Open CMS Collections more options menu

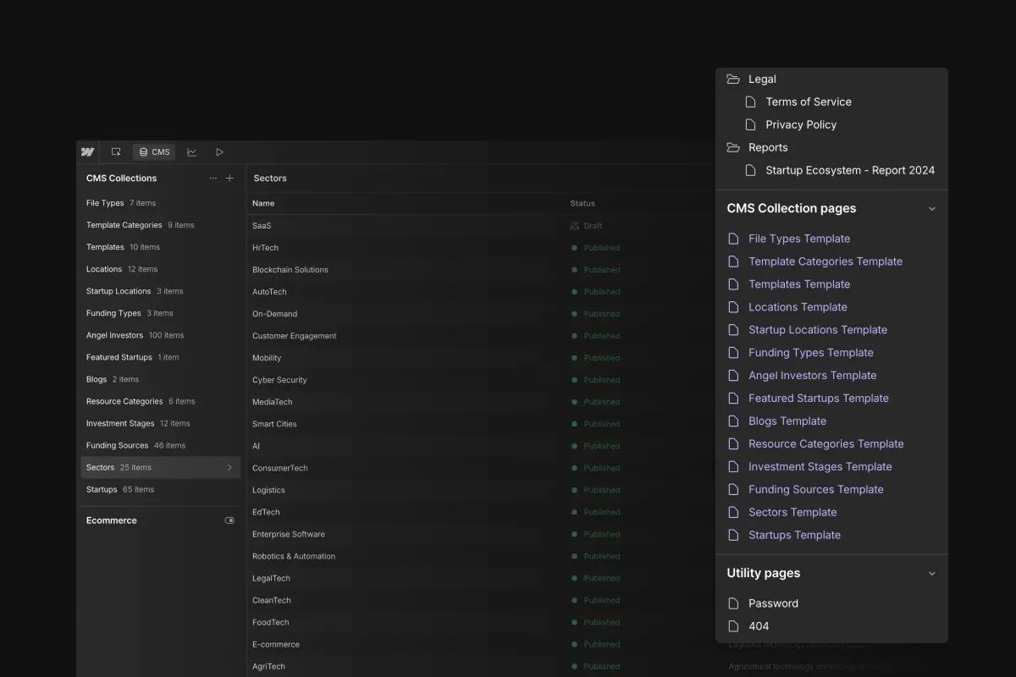213,179
